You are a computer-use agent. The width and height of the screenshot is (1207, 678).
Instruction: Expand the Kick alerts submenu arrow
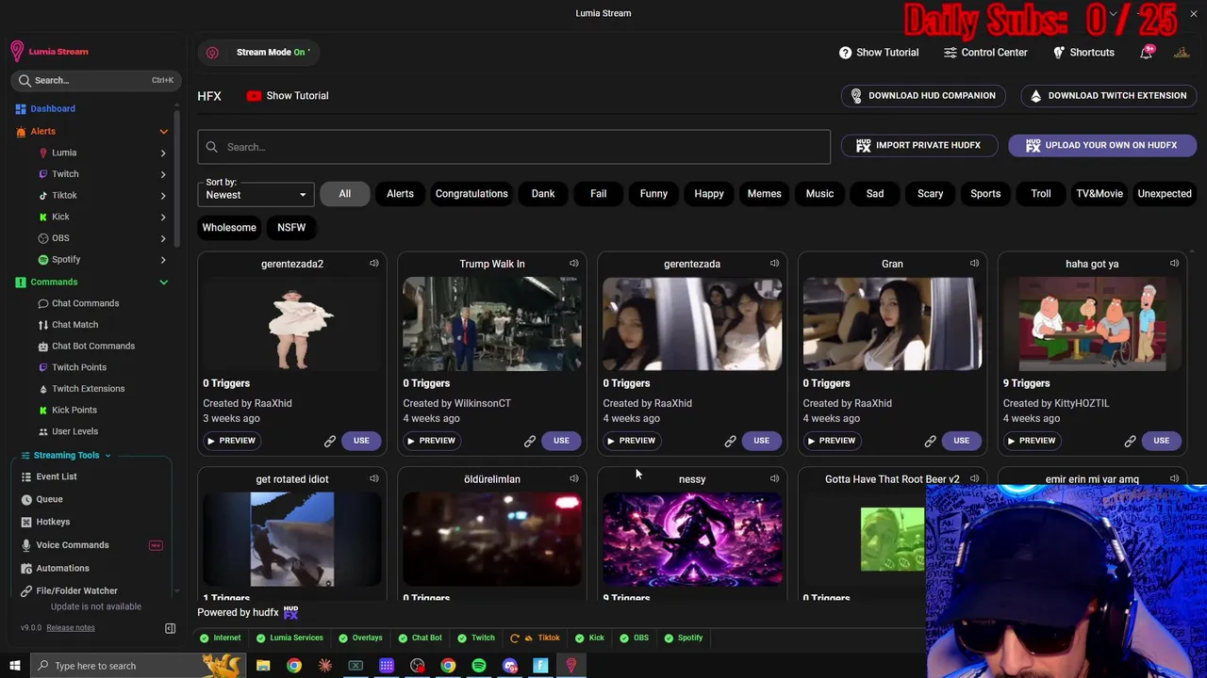[163, 217]
